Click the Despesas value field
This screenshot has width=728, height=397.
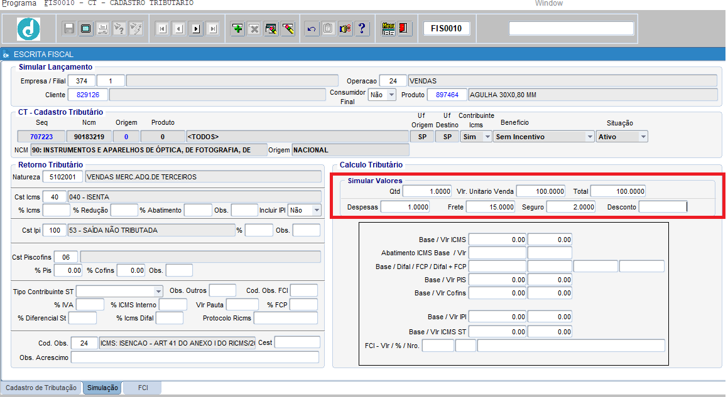[x=405, y=207]
